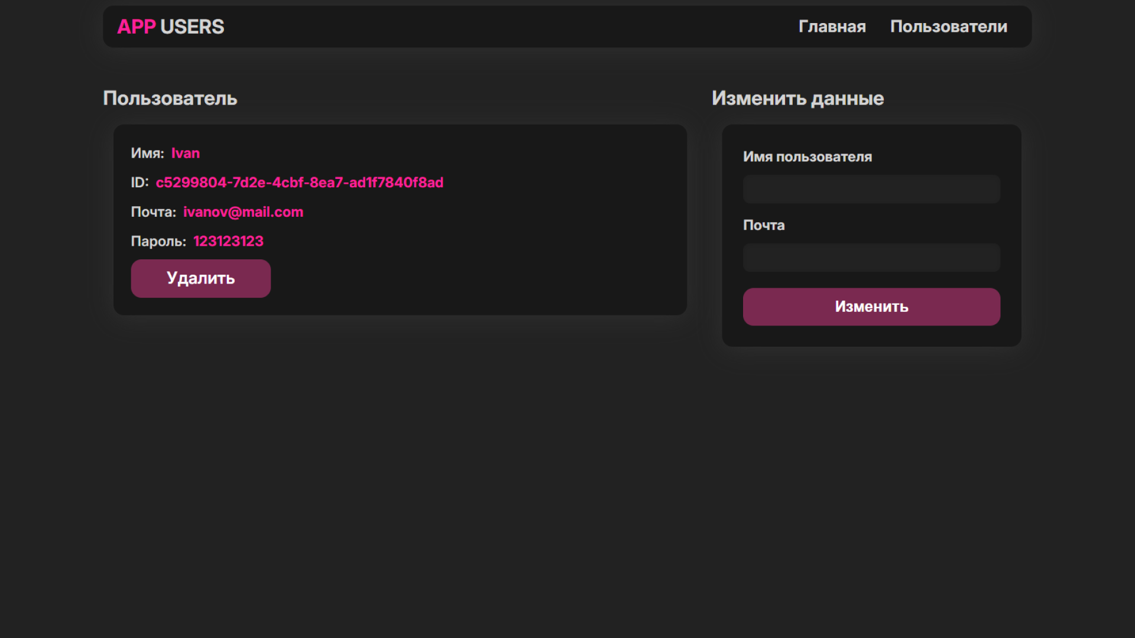This screenshot has height=638, width=1135.
Task: Click the ID: label in user card
Action: click(x=140, y=183)
